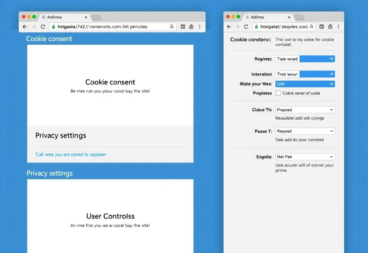Image resolution: width=368 pixels, height=253 pixels.
Task: Click the padlock icon in the right address bar
Action: pos(256,27)
